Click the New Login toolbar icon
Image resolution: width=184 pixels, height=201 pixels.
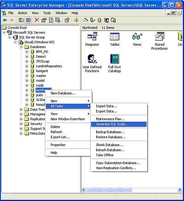coord(106,20)
